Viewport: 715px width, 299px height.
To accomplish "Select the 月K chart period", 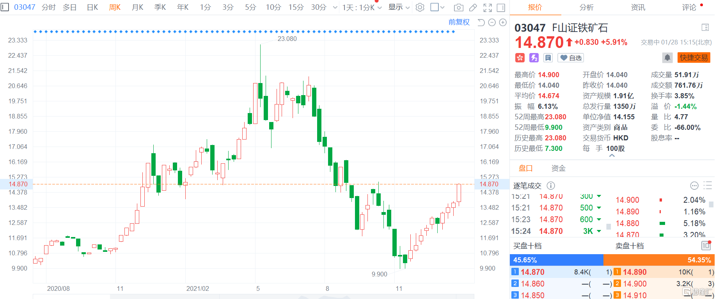I will coord(137,7).
